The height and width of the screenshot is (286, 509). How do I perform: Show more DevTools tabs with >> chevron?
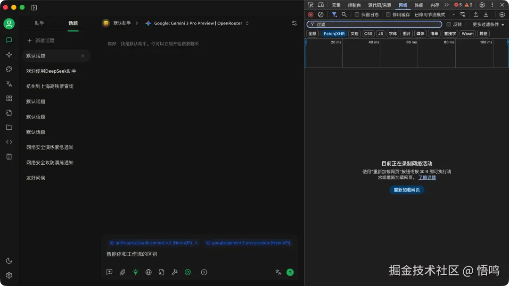pyautogui.click(x=446, y=5)
